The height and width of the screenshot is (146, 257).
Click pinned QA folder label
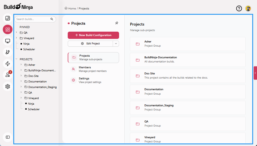coord(26,32)
